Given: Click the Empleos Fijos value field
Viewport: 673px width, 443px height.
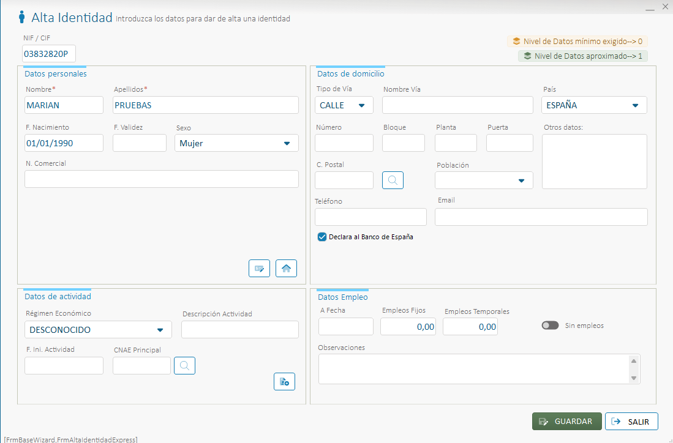Looking at the screenshot, I should coord(408,326).
